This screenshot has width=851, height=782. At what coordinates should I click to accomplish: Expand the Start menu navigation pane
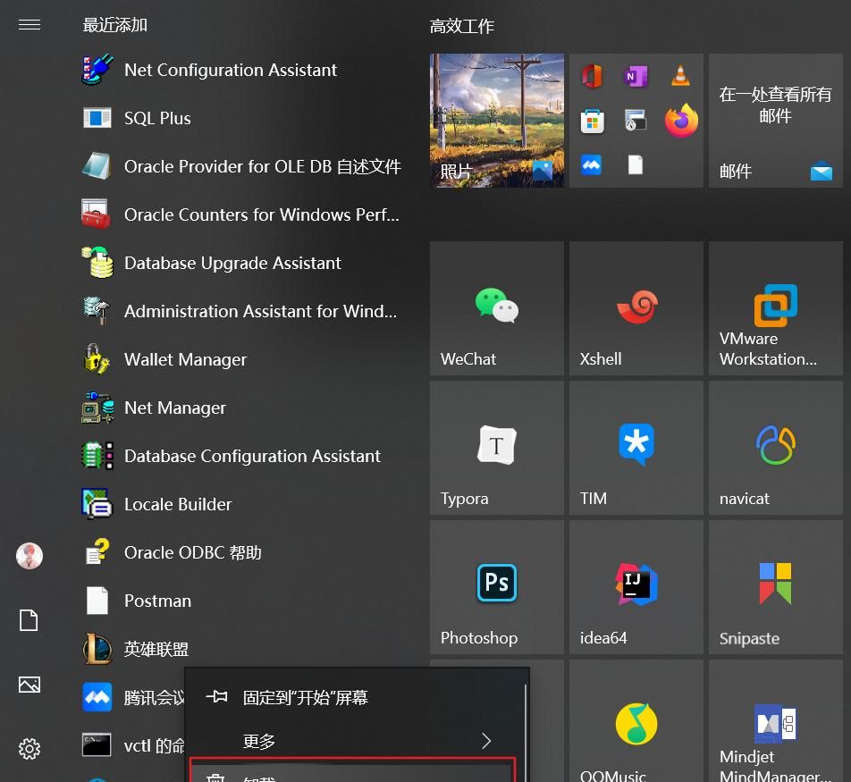(29, 24)
